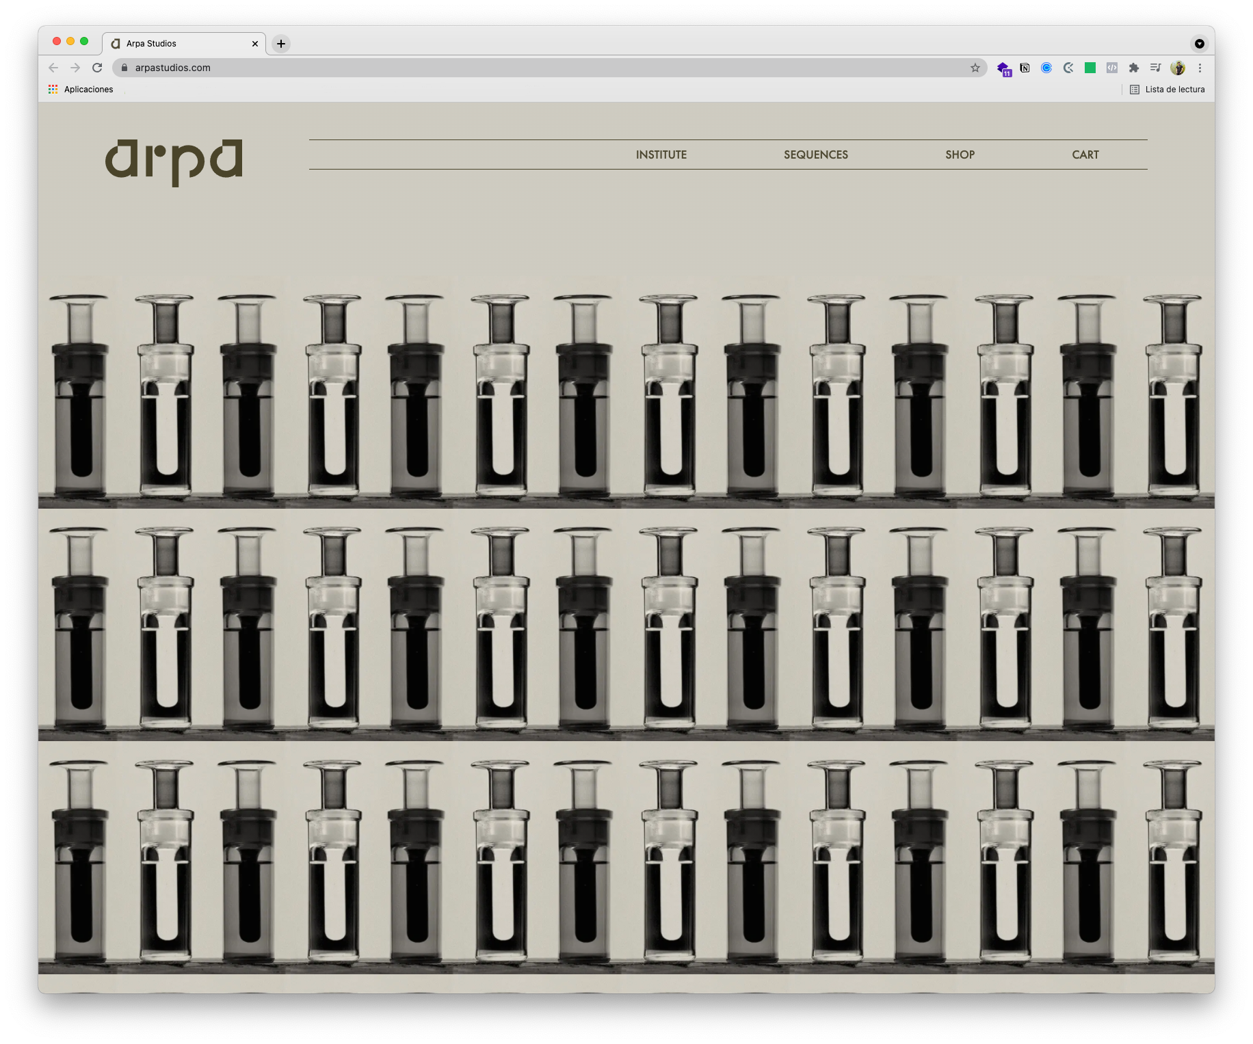
Task: Close the Arpa Studios tab
Action: click(x=255, y=44)
